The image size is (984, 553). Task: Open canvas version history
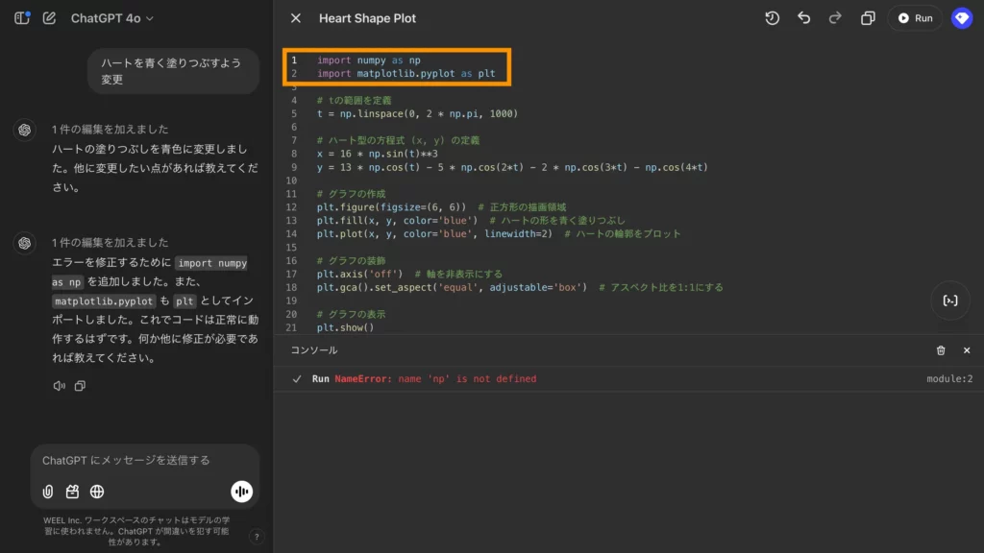coord(772,18)
